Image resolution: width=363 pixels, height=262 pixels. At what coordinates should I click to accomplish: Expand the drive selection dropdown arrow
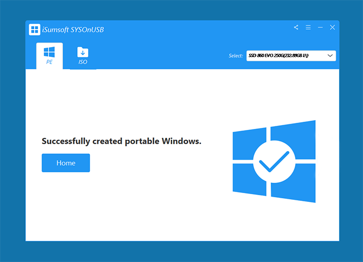330,55
